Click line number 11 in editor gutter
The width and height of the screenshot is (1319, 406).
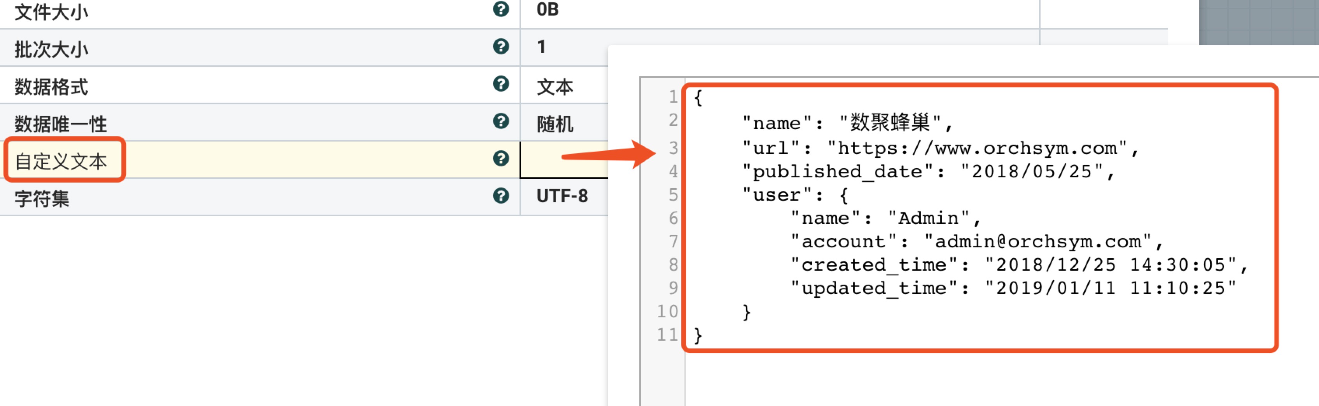coord(667,335)
